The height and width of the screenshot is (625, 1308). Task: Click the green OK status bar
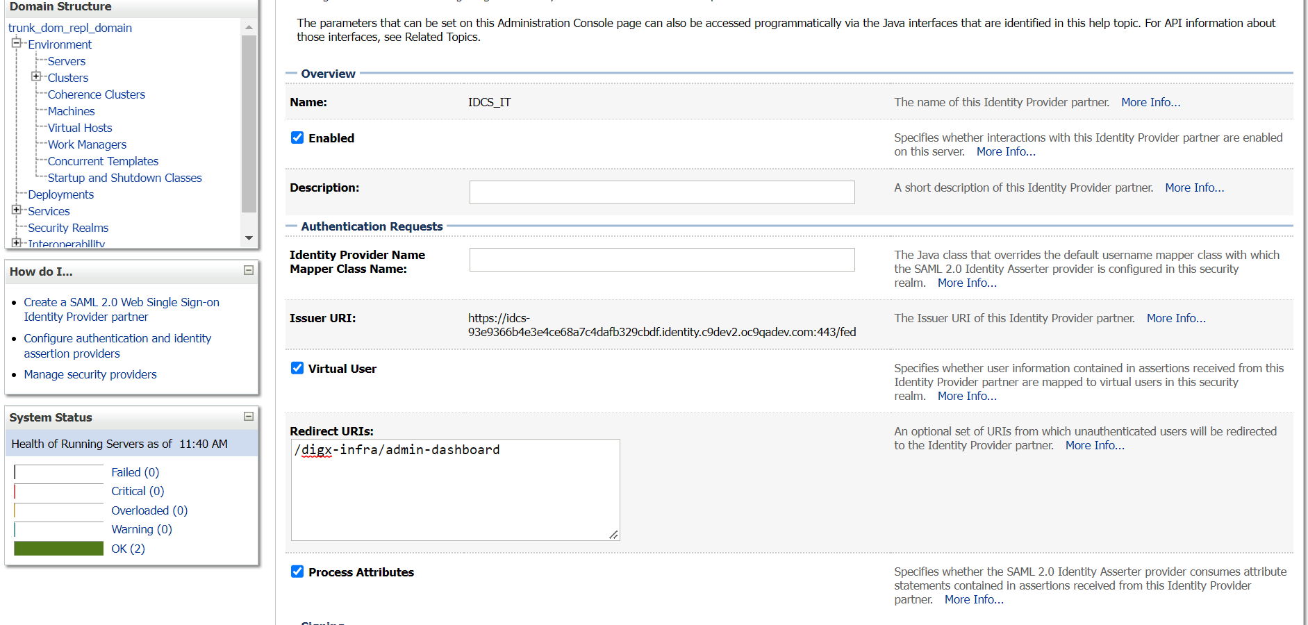pos(59,549)
